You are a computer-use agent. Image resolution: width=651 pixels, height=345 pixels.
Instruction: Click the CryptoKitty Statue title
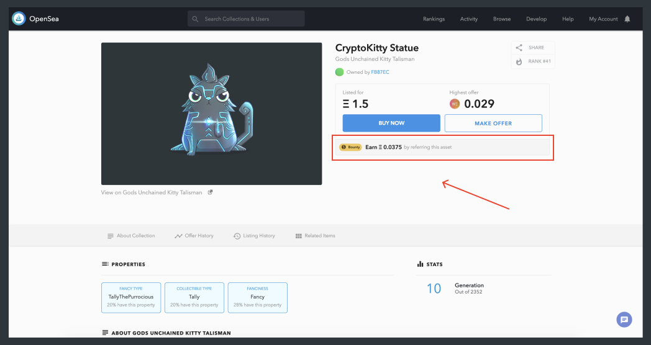click(x=377, y=48)
